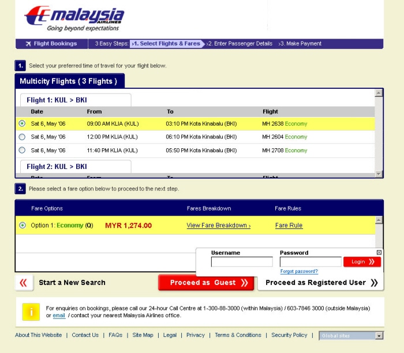Click Proceed as Registered User button
Image resolution: width=404 pixels, height=353 pixels.
(320, 283)
